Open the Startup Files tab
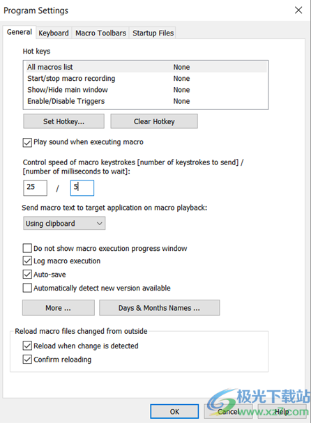 pyautogui.click(x=153, y=33)
